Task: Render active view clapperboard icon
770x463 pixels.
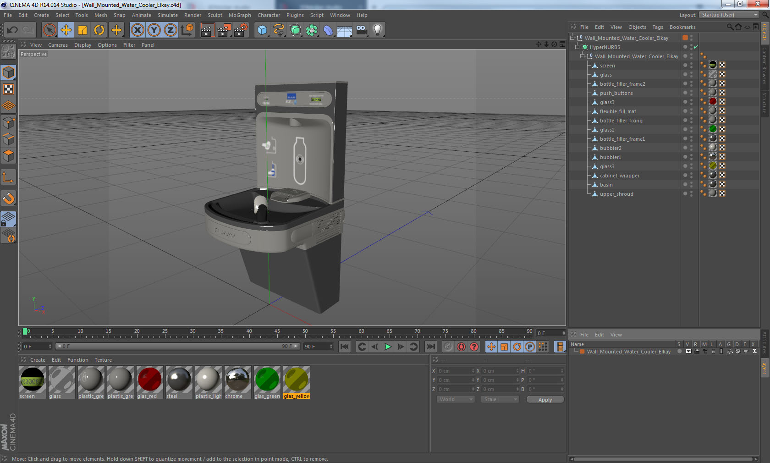Action: point(207,30)
